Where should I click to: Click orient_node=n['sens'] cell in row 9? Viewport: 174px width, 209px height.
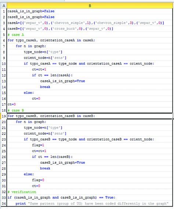click(90, 58)
